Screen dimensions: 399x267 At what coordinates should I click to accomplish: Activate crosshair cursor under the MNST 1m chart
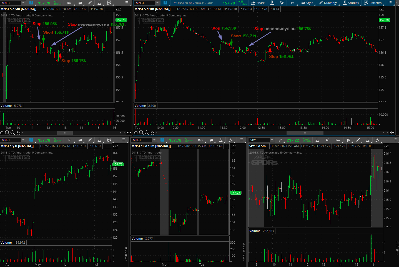pos(136,133)
